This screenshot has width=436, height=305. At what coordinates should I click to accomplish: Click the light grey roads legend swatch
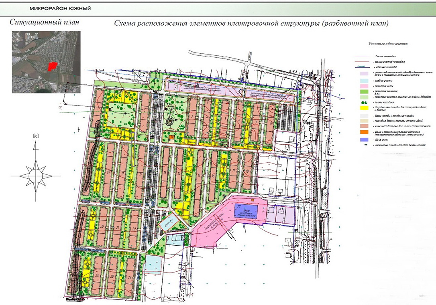point(364,116)
